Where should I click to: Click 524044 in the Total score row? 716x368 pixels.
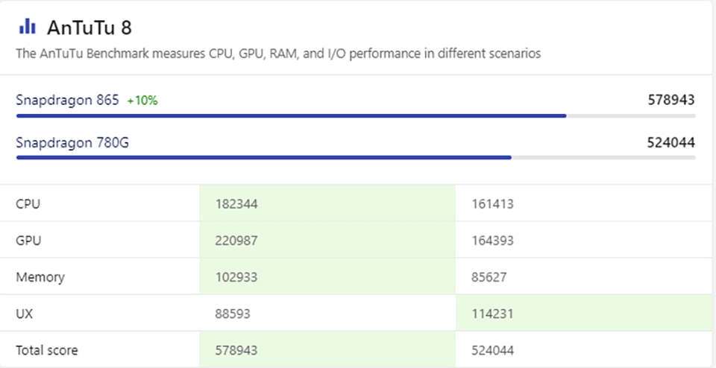point(492,350)
